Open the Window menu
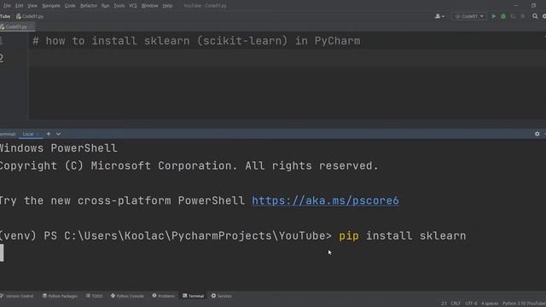 click(x=149, y=6)
